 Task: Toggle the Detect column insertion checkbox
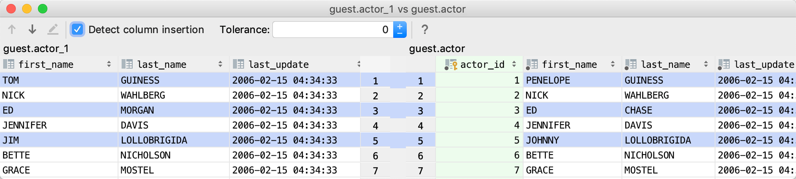click(x=77, y=30)
